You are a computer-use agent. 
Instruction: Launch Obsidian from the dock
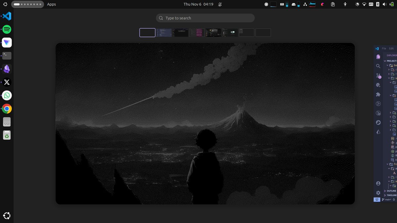click(x=7, y=69)
